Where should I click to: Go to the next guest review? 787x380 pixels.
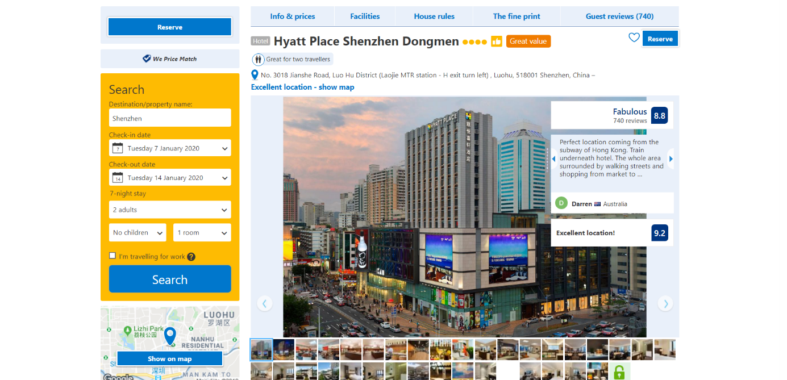671,158
